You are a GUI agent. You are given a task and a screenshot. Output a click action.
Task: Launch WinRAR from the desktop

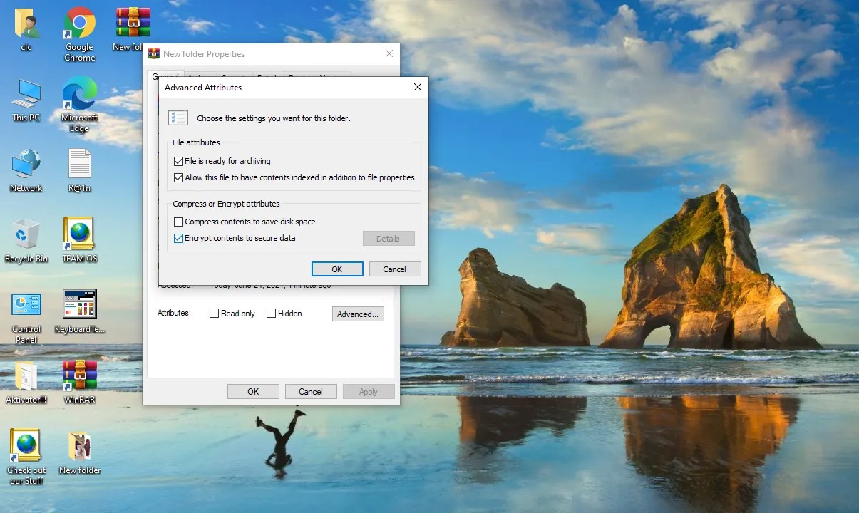(78, 375)
